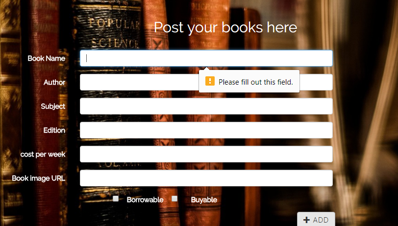The height and width of the screenshot is (226, 398).
Task: Focus the Book Name text field
Action: [206, 58]
